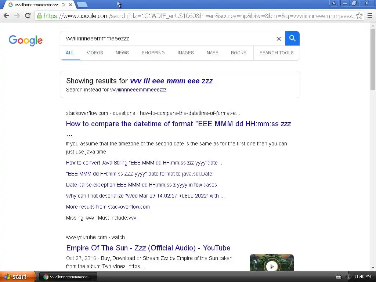Click the green padlock security icon
376x282 pixels.
click(39, 16)
